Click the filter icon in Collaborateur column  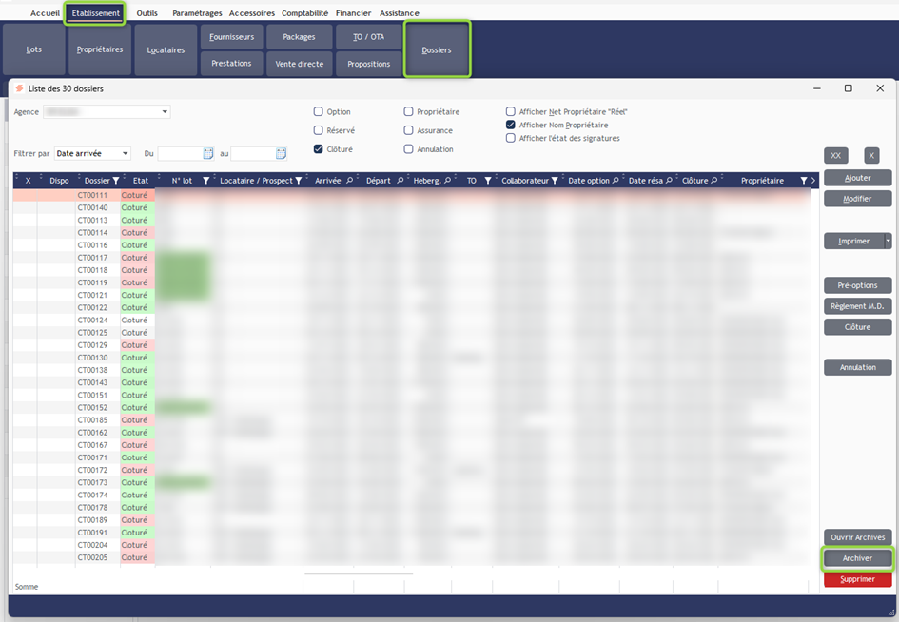555,181
